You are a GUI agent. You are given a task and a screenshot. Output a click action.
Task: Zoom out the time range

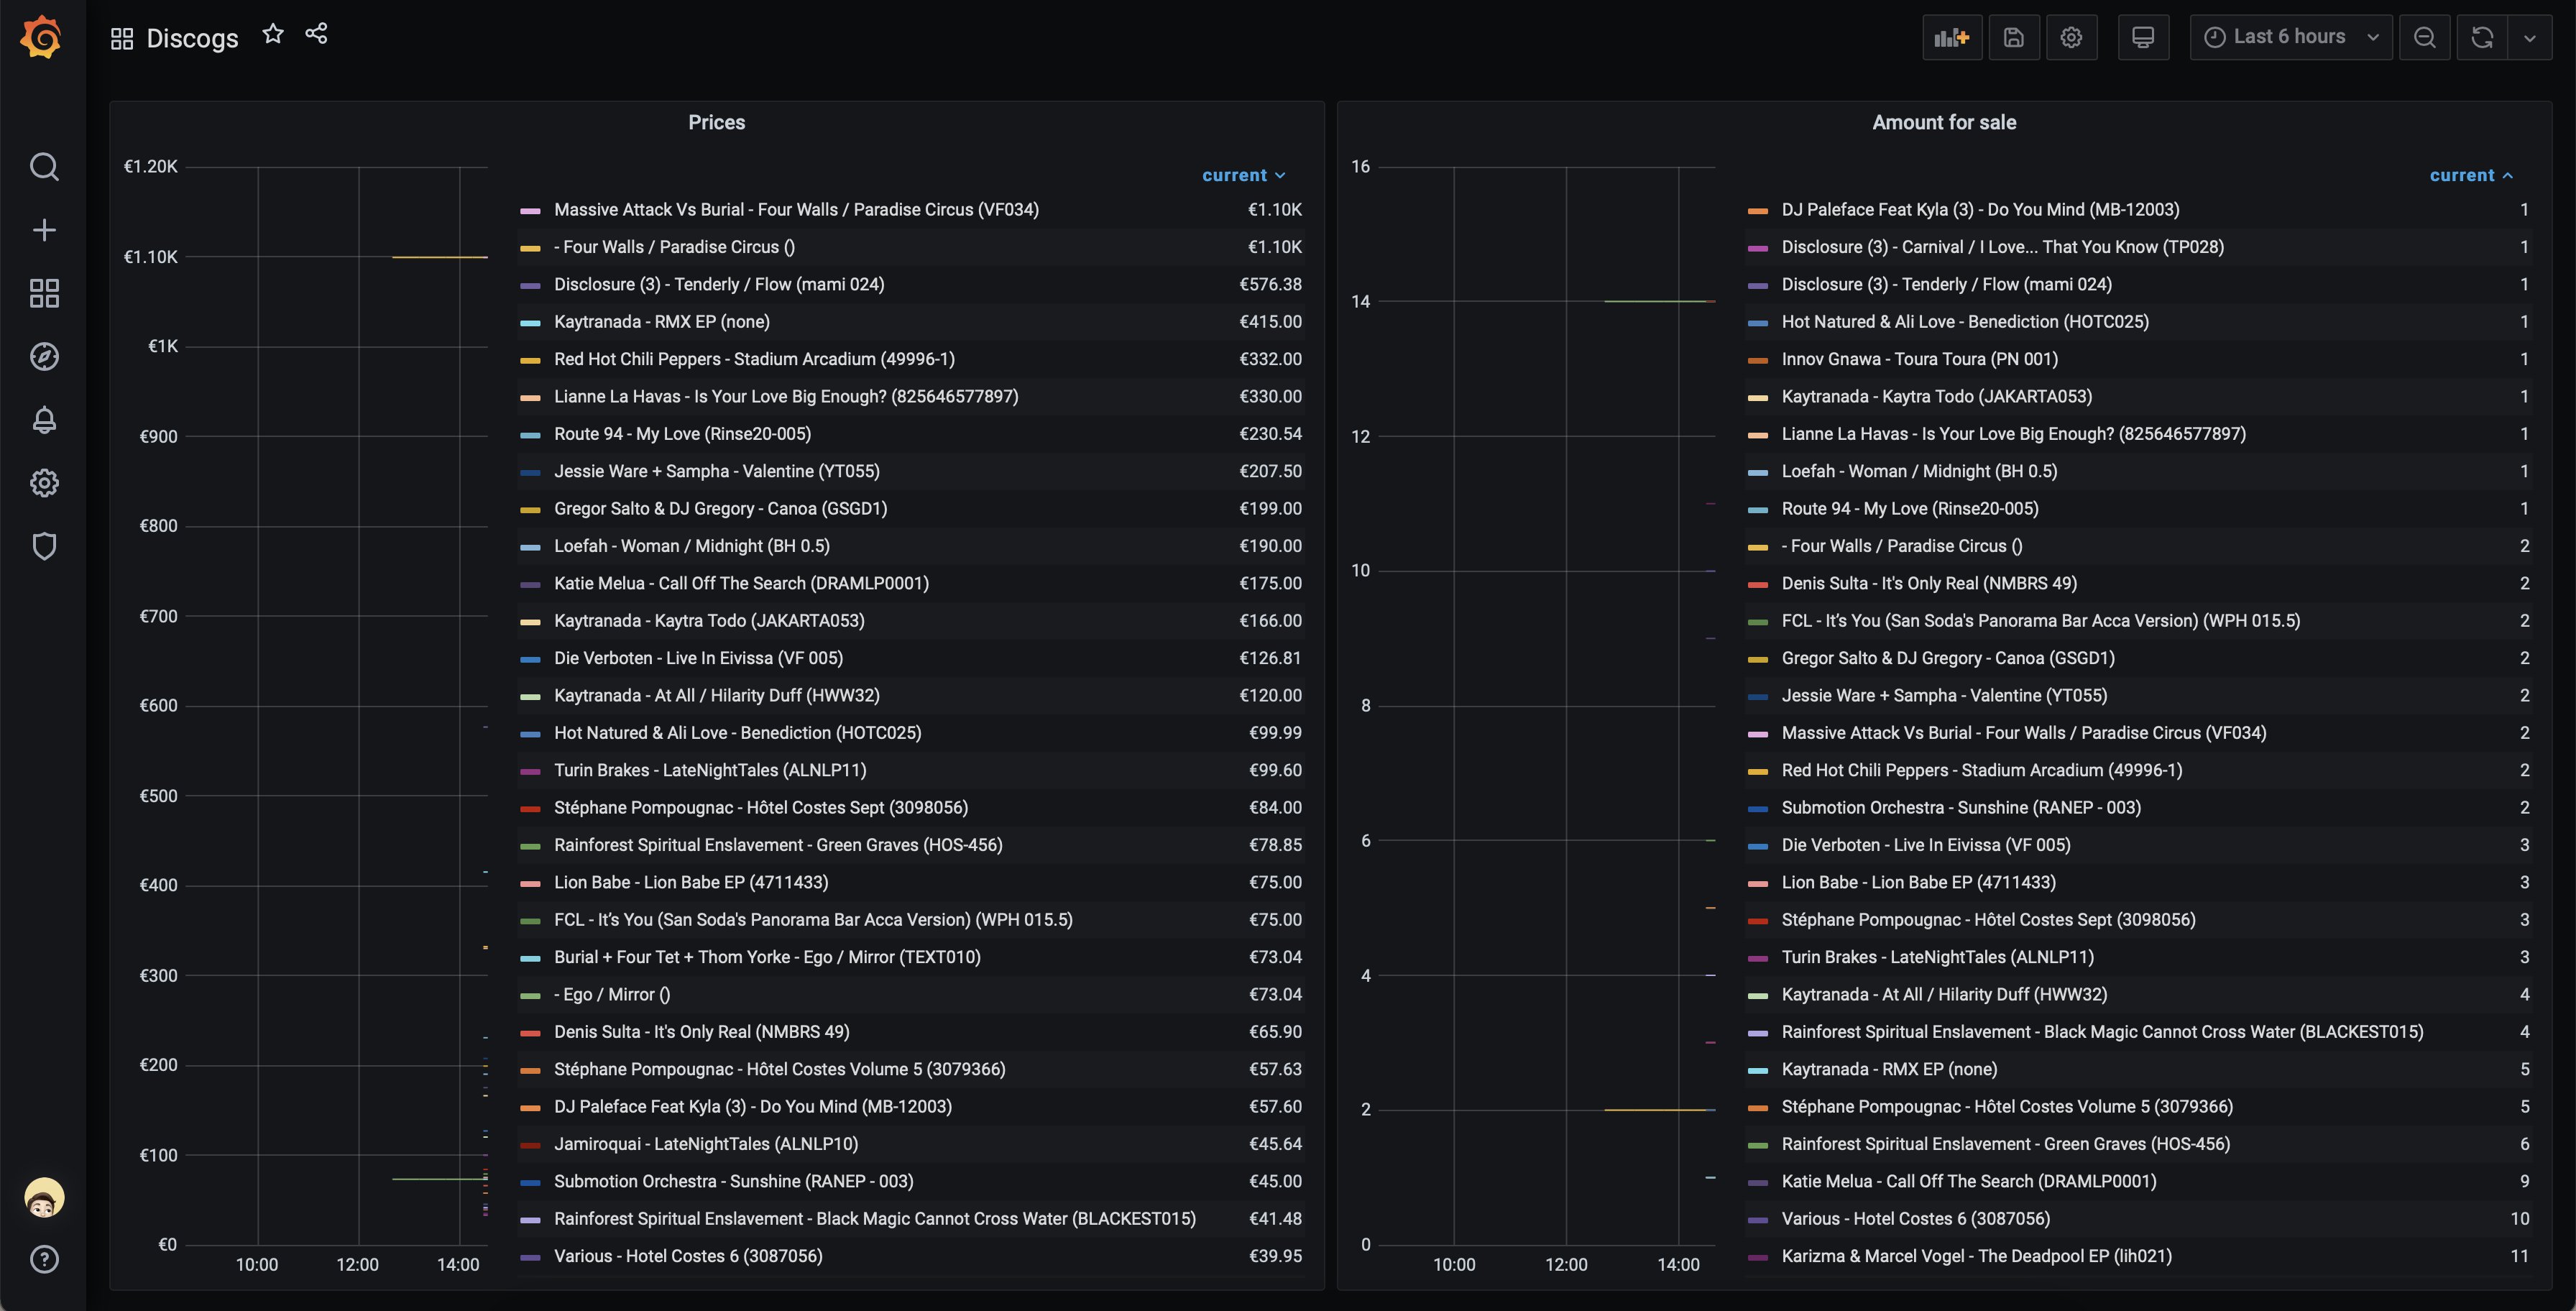2424,38
